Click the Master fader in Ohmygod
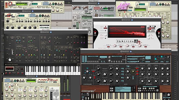This screenshot has height=100, width=179. 74,26
